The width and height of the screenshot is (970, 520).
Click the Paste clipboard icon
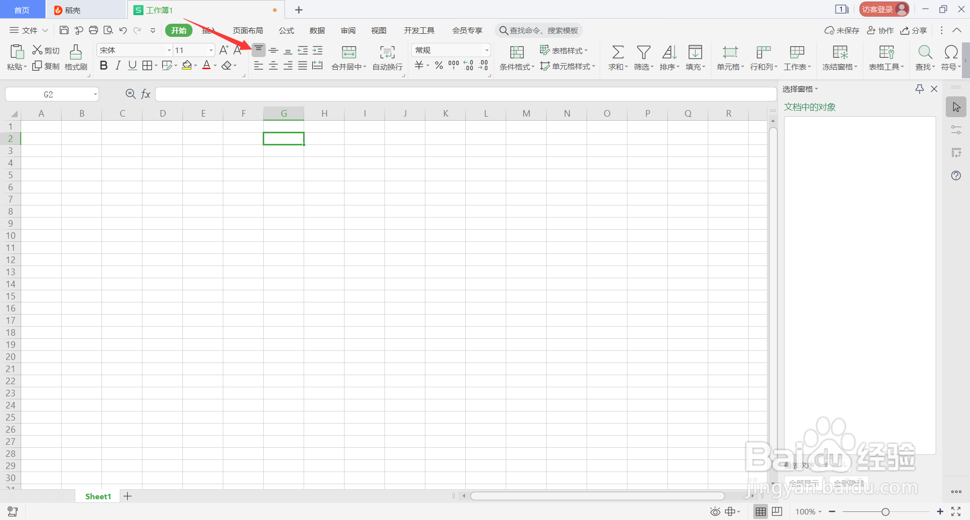pyautogui.click(x=17, y=51)
